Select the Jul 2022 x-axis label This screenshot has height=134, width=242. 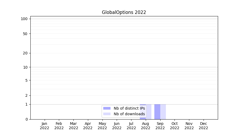coord(131,126)
